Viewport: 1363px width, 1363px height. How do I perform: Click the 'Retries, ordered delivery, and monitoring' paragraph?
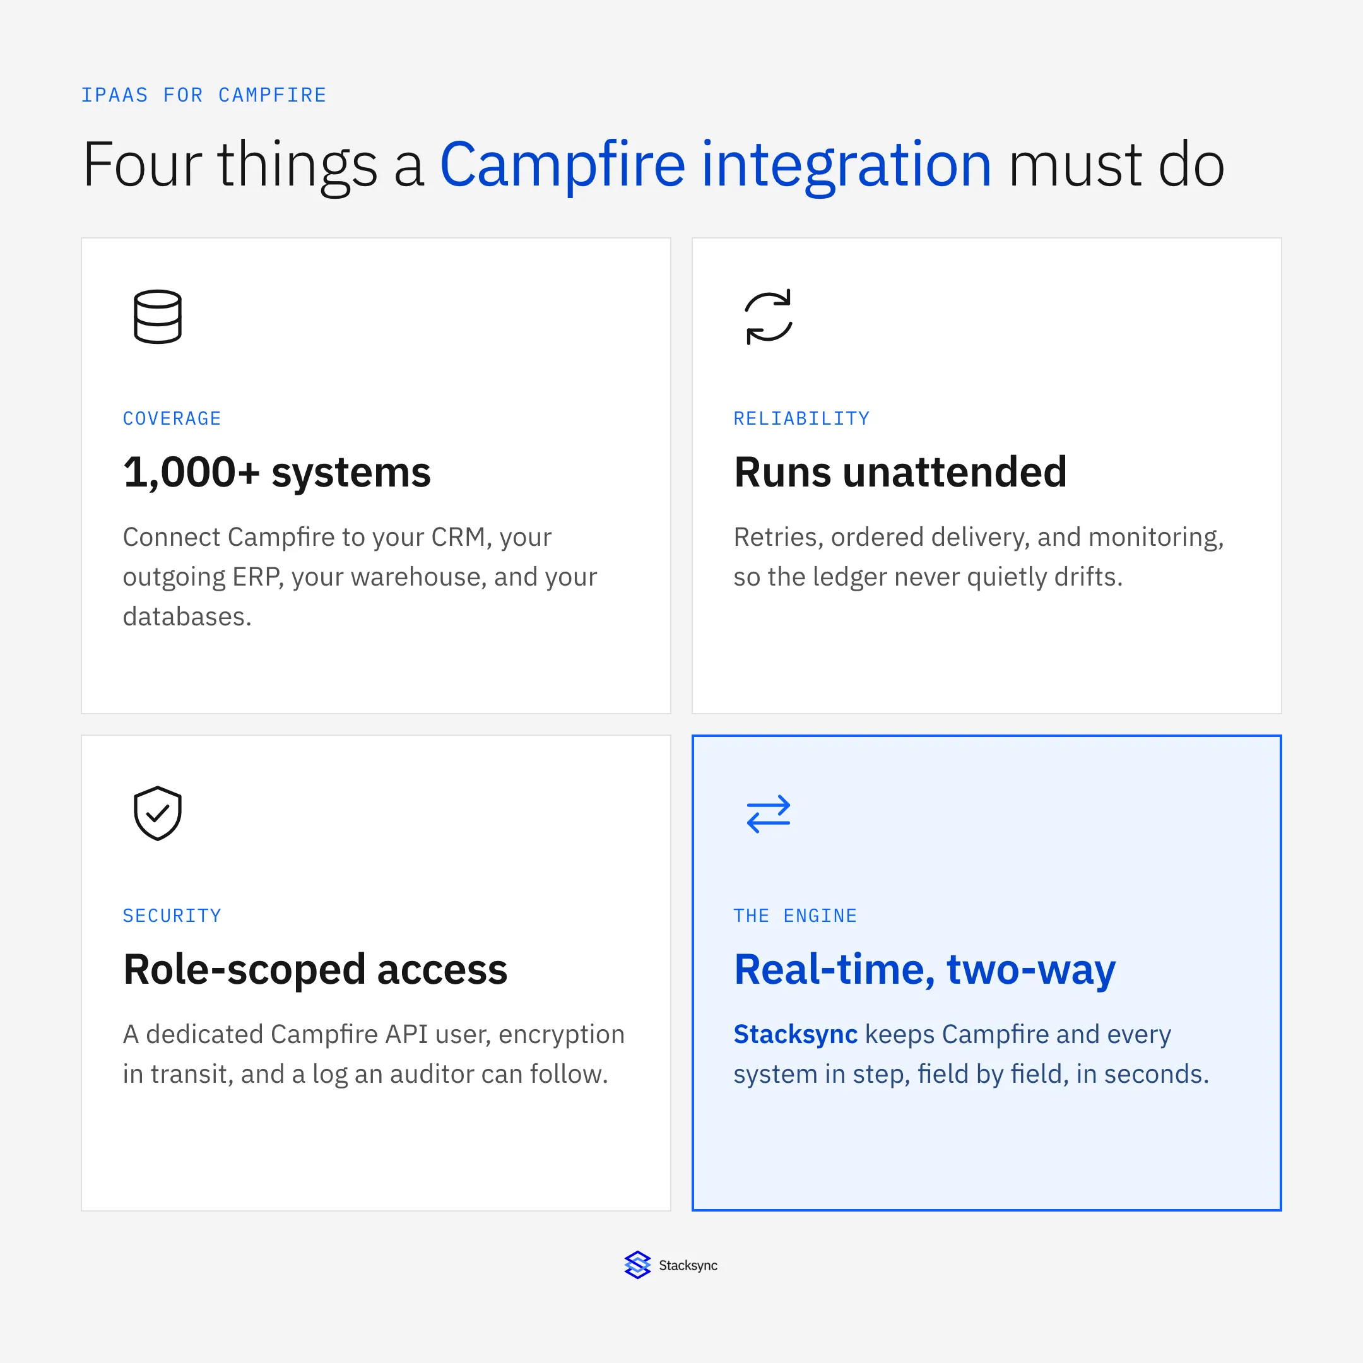coord(979,557)
